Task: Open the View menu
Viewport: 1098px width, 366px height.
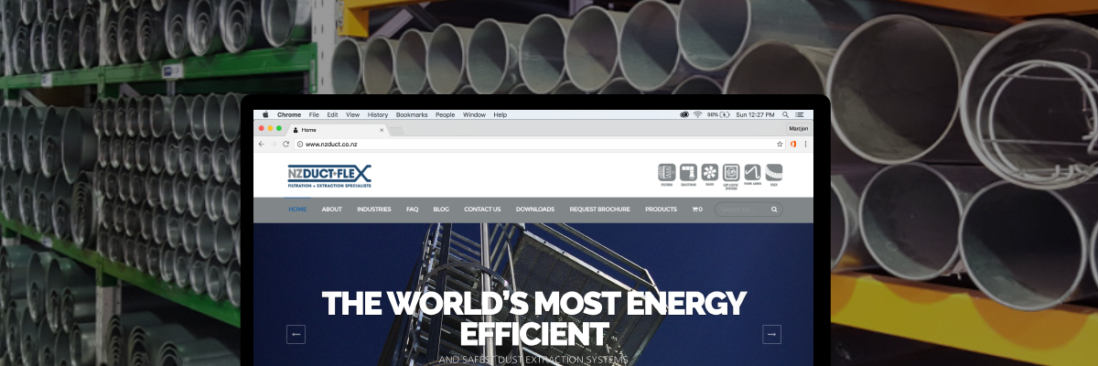Action: click(352, 114)
